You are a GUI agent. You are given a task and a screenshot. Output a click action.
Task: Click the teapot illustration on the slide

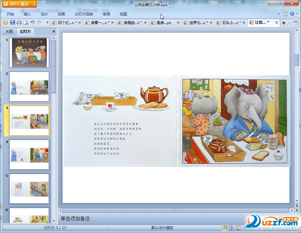click(154, 95)
